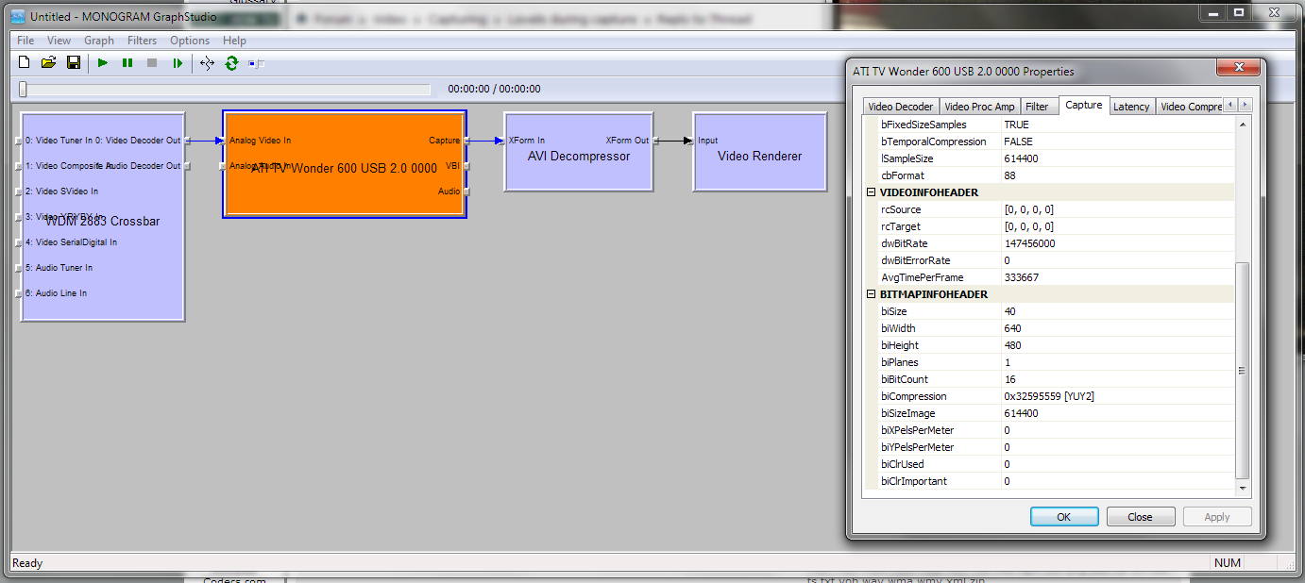Open the File menu
Image resolution: width=1305 pixels, height=583 pixels.
pyautogui.click(x=25, y=41)
